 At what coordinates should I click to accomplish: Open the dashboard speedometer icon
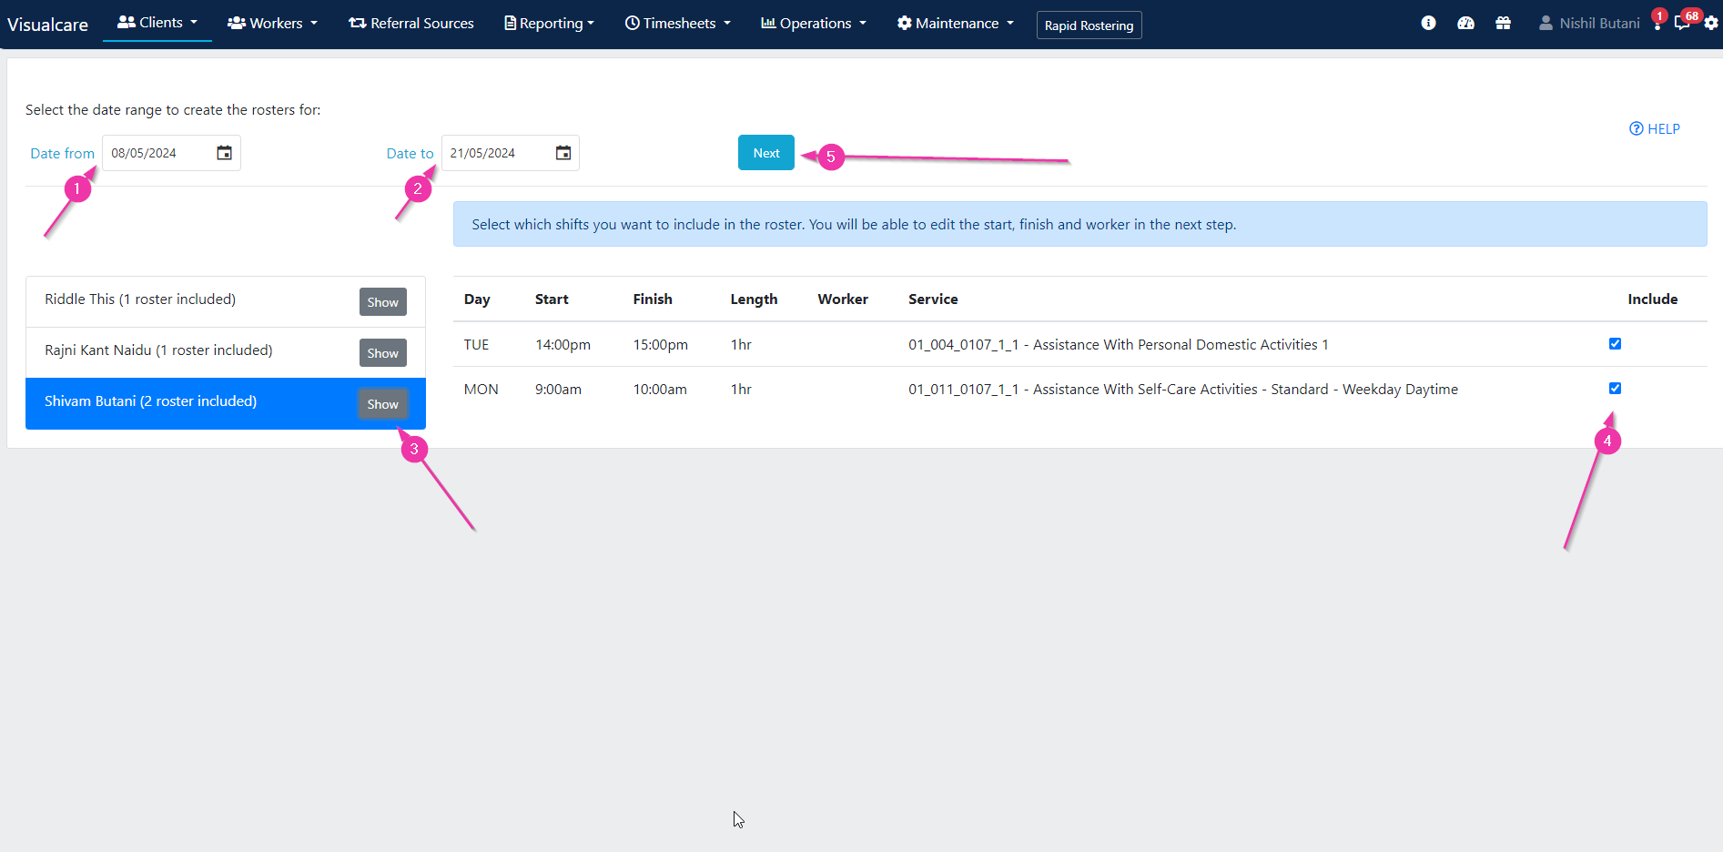tap(1465, 24)
